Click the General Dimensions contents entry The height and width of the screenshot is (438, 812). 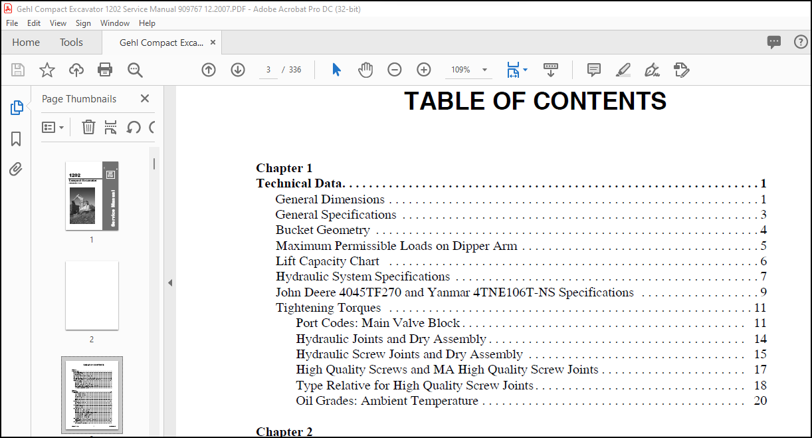(x=521, y=199)
